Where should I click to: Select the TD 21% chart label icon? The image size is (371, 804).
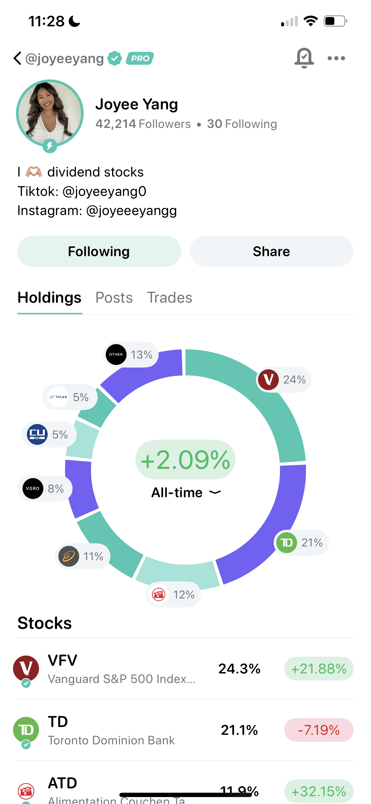286,543
